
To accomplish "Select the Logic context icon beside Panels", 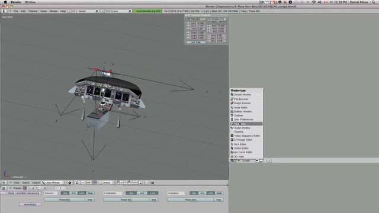I will (x=25, y=188).
